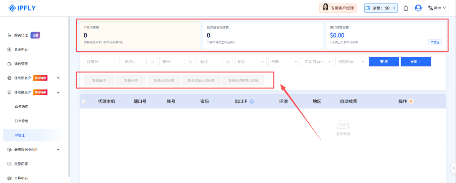Click the 7天内到期 summary card
The image size is (456, 183).
tap(140, 35)
